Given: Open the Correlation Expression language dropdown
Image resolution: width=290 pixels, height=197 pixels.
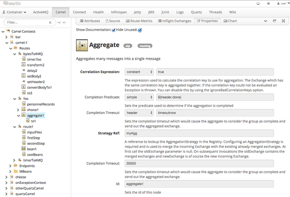Looking at the screenshot, I should [x=139, y=72].
